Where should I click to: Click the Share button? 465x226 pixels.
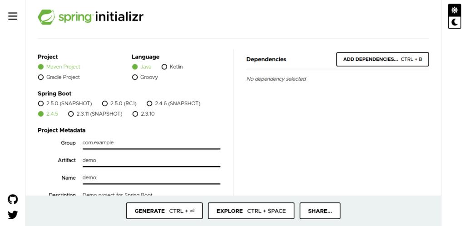(x=320, y=211)
